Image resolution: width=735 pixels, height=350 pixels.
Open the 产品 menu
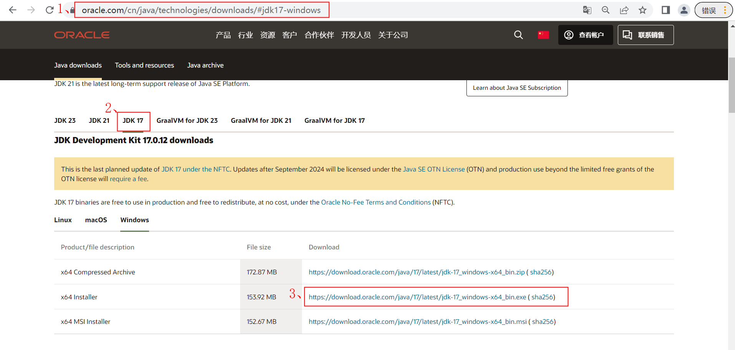(223, 35)
